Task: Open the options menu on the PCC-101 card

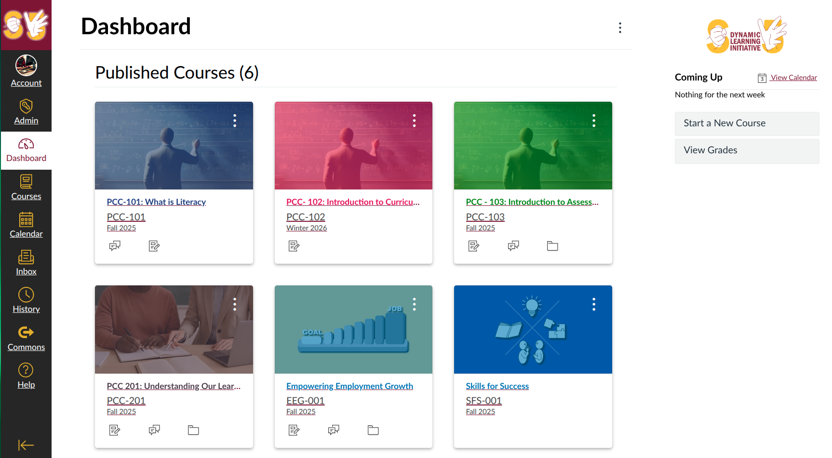Action: coord(235,121)
